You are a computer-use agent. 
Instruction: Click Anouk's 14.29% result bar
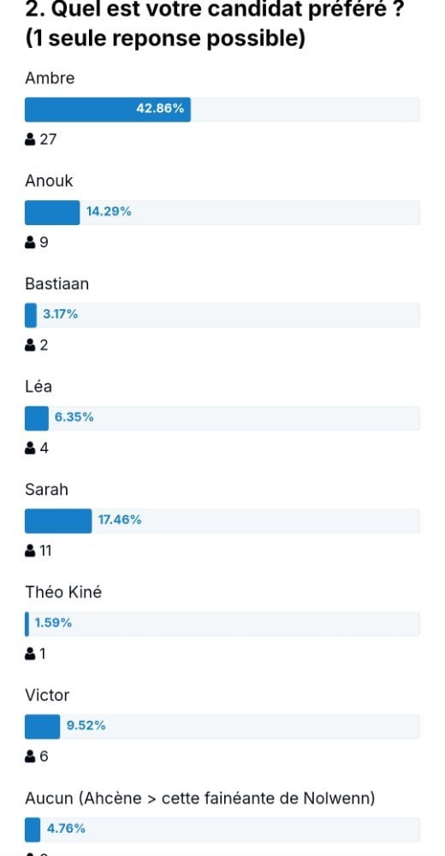(222, 212)
